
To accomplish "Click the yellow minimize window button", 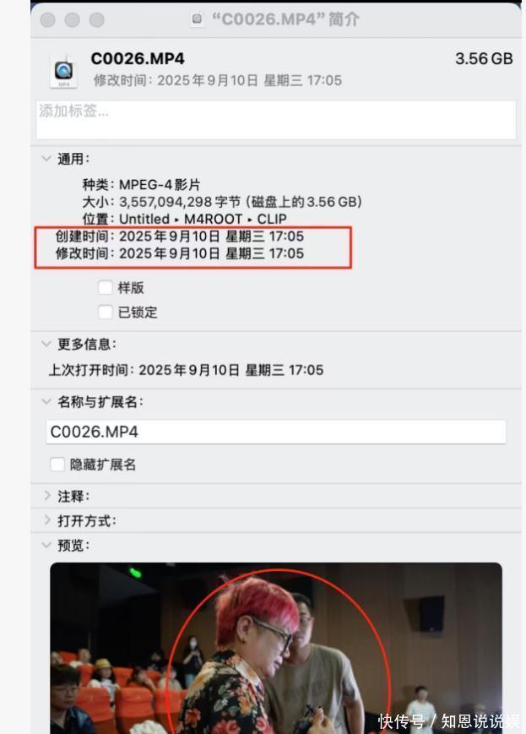I will pos(72,19).
